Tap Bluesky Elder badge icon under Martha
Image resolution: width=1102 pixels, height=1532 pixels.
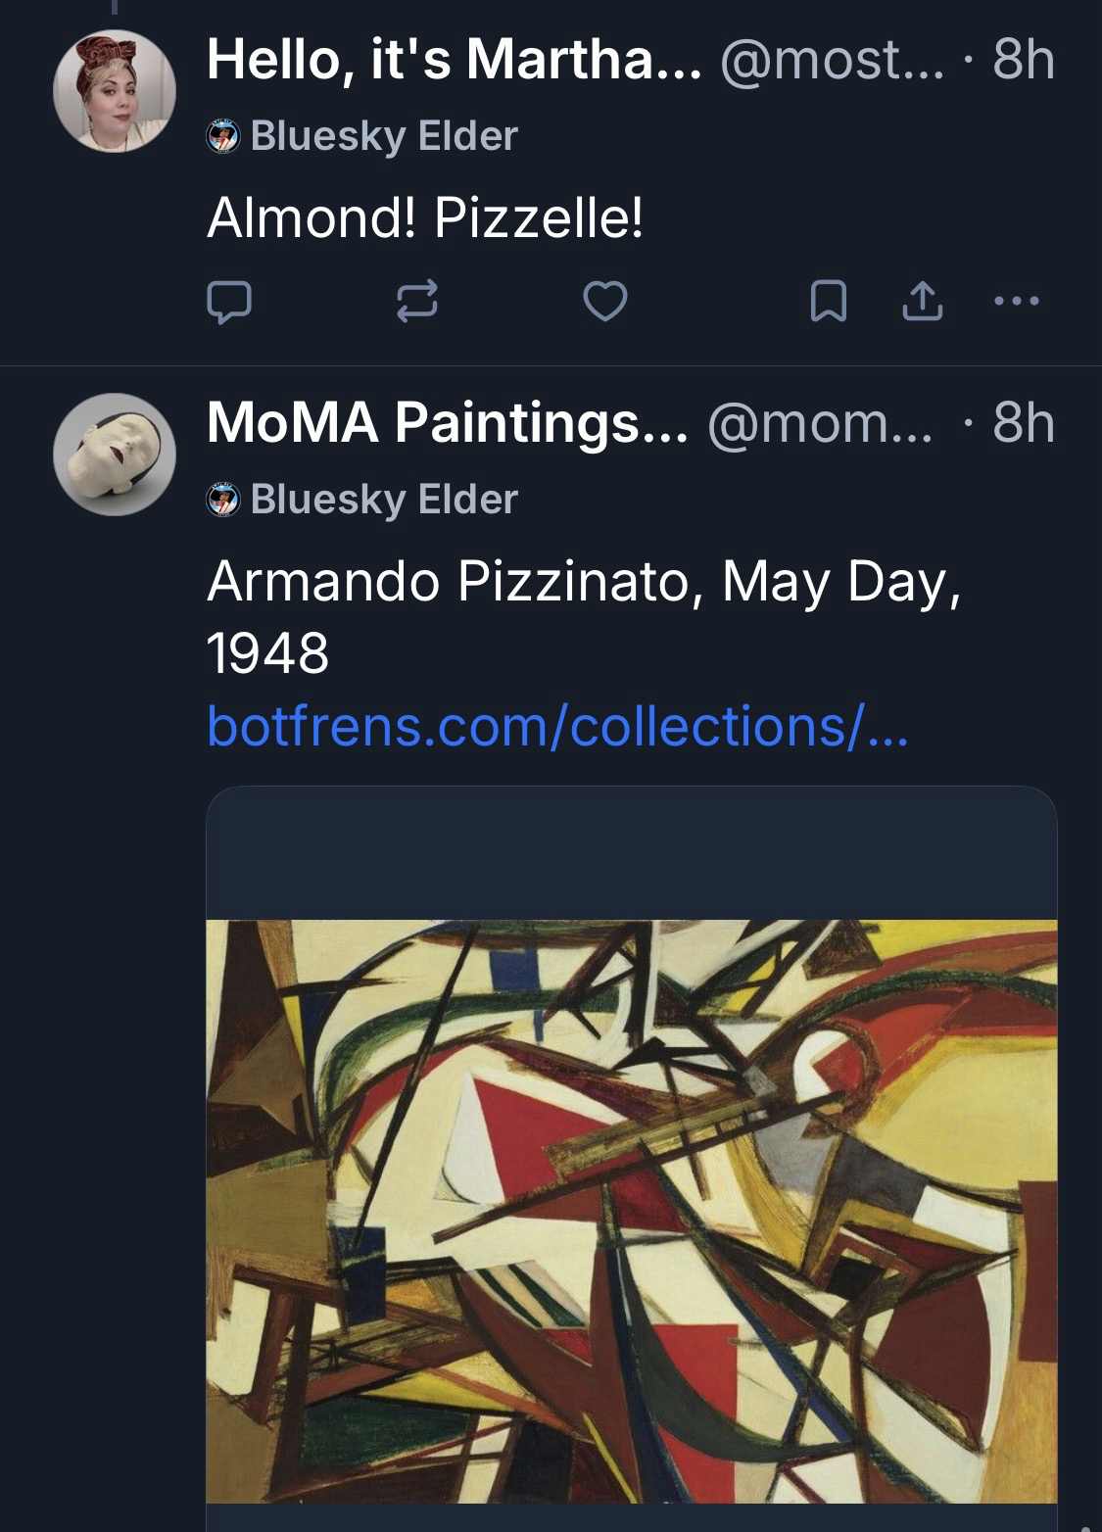coord(224,136)
